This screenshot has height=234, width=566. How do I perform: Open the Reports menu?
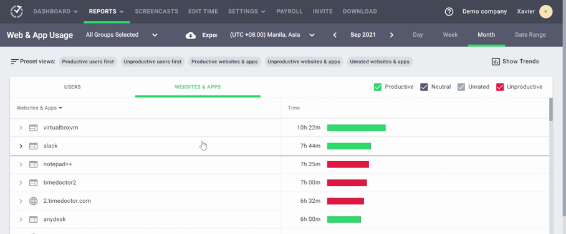[x=107, y=12]
